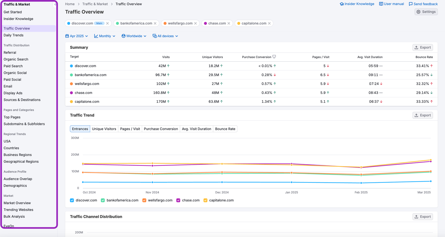Screen dimensions: 445x237
Task: Click the desktop icon beside Purchase Conversion
Action: click(274, 57)
